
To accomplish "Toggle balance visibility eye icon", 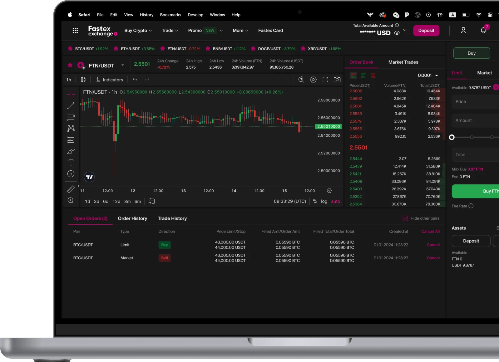I will click(x=397, y=33).
